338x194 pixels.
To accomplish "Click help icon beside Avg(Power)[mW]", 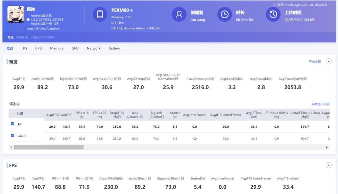I will 305,79.
